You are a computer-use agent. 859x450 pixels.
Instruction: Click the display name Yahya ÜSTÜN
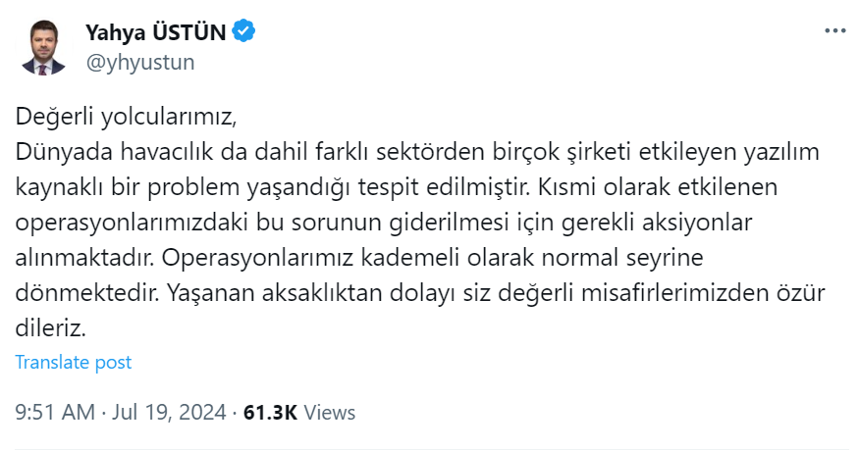157,33
